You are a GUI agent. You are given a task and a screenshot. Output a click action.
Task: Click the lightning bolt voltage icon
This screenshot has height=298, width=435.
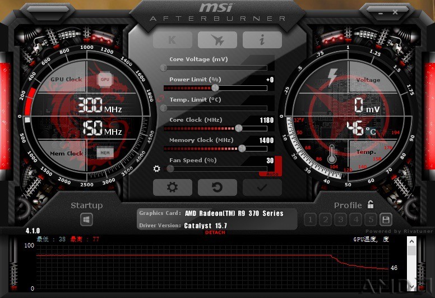[x=332, y=77]
